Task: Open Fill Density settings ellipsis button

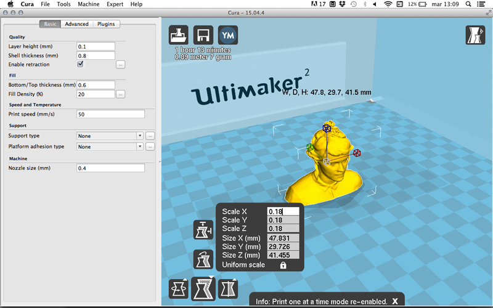Action: [x=120, y=94]
